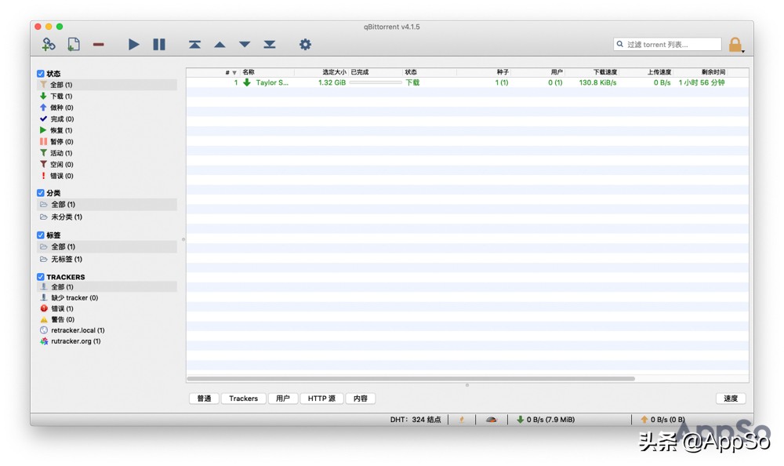
Task: Toggle the TRACKERS section checkbox
Action: 41,277
